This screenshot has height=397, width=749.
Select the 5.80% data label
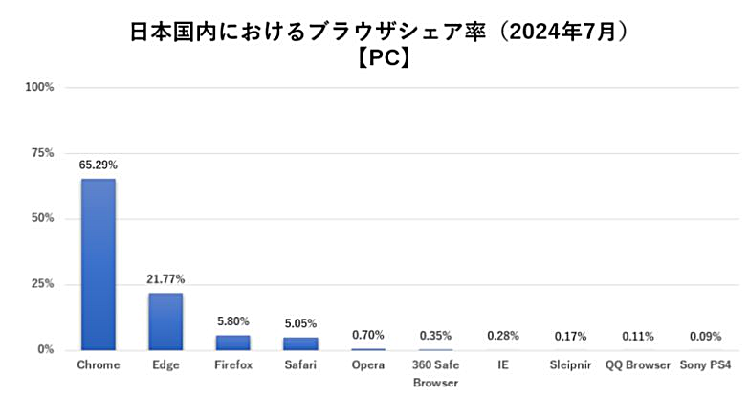pyautogui.click(x=232, y=321)
